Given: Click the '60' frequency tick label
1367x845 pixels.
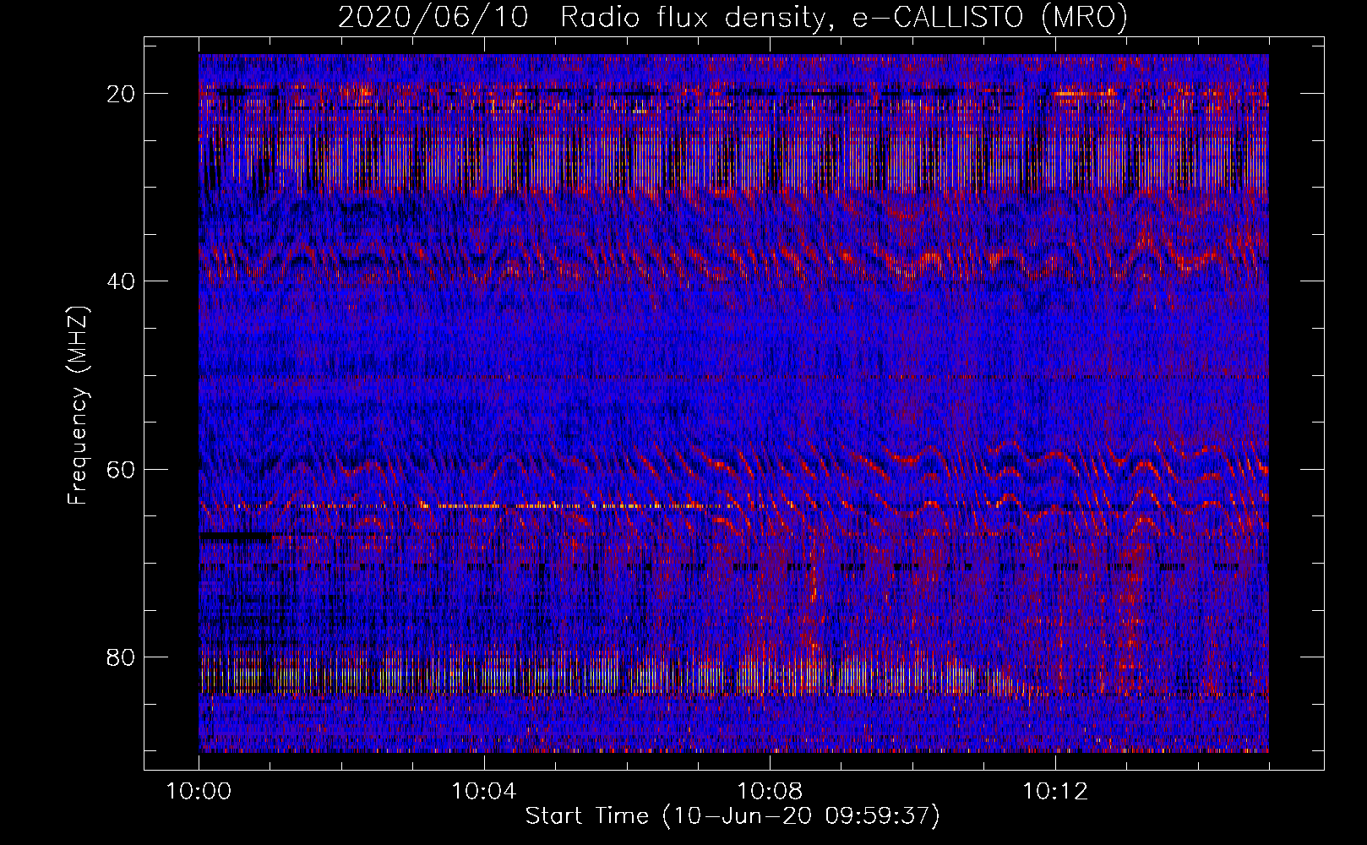Looking at the screenshot, I should (x=122, y=469).
